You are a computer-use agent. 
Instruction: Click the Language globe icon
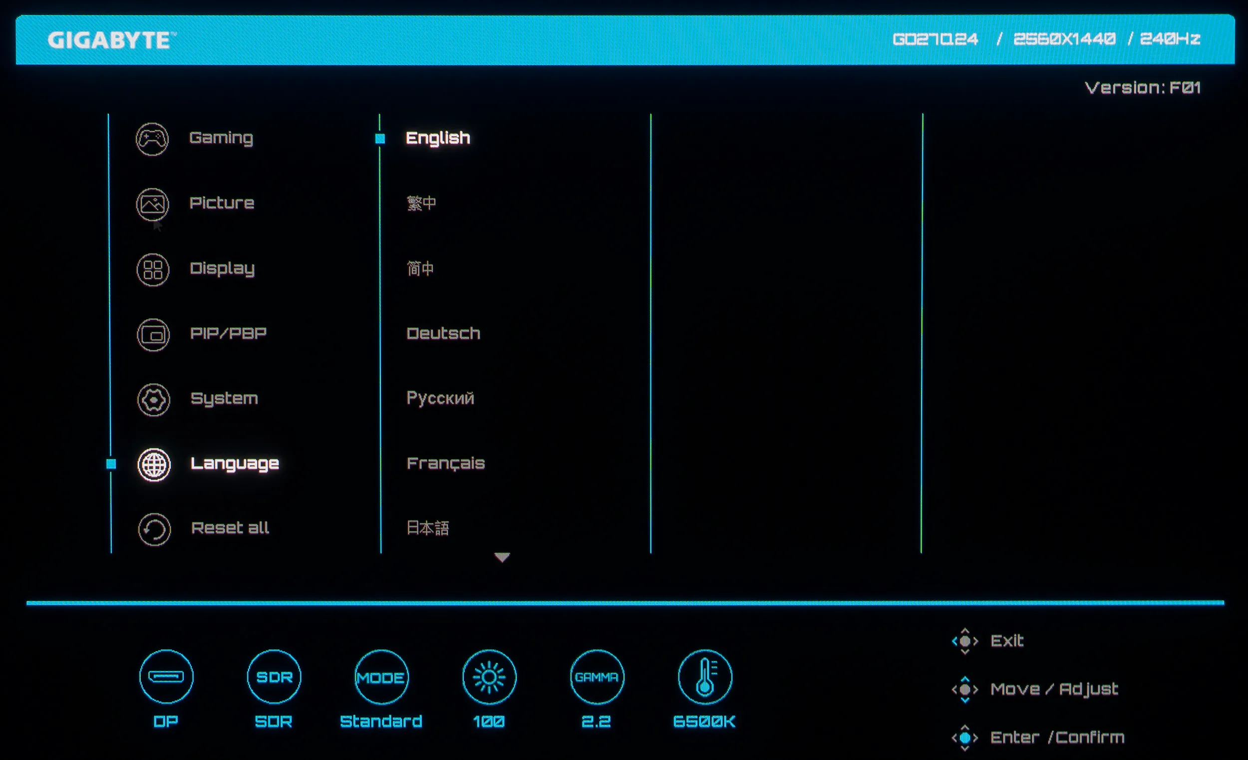(x=154, y=464)
